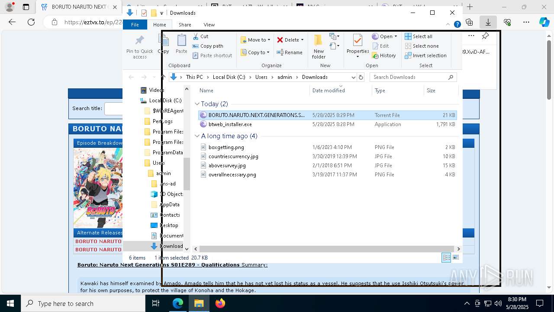The image size is (554, 312).
Task: Switch to details view toggle
Action: pyautogui.click(x=446, y=258)
